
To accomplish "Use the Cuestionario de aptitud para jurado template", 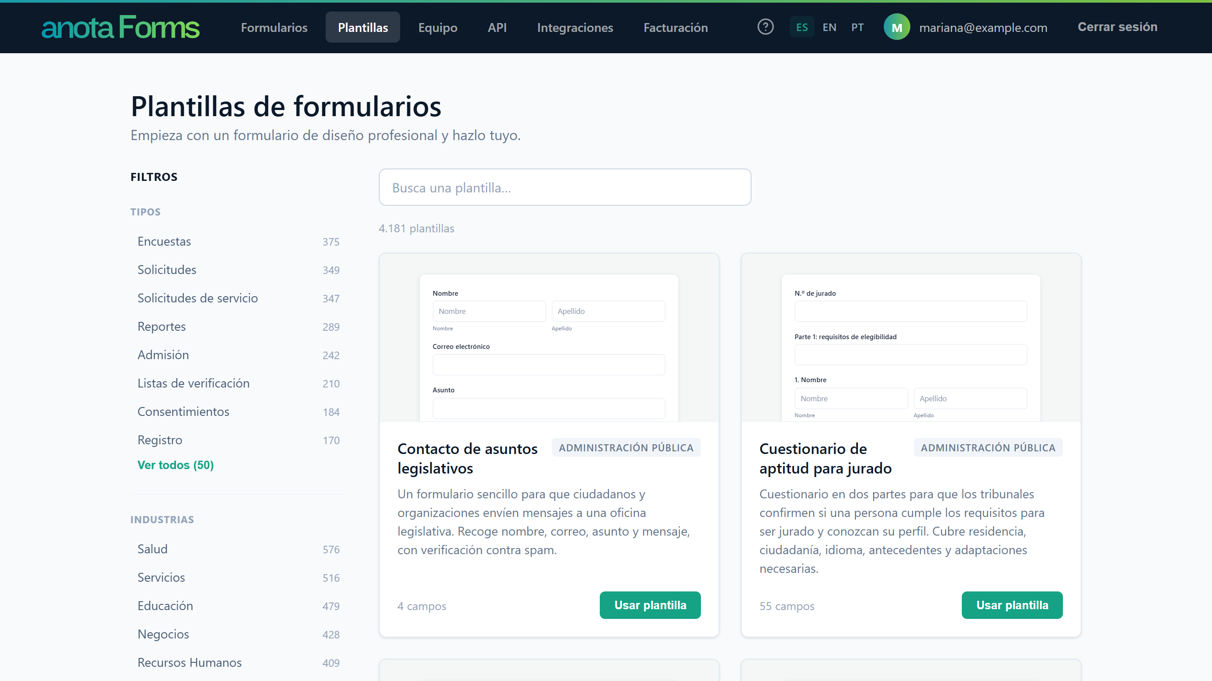I will [1012, 605].
